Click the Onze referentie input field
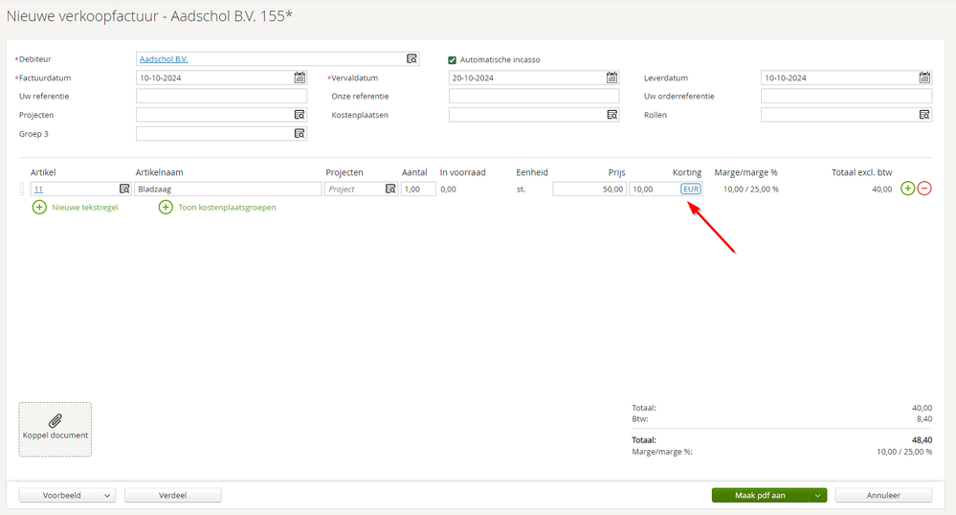This screenshot has height=515, width=956. (x=534, y=97)
